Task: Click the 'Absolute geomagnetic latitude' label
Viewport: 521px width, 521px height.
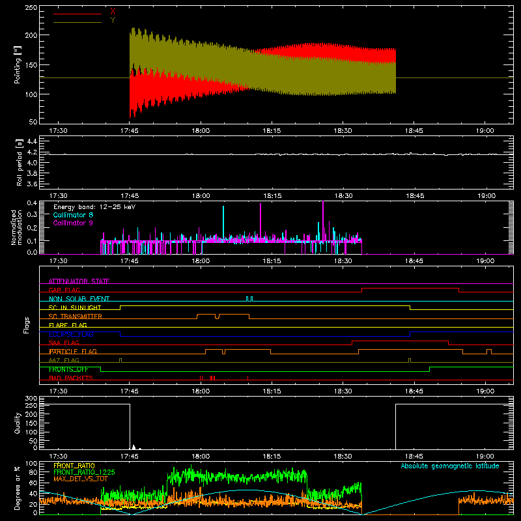Action: (450, 466)
